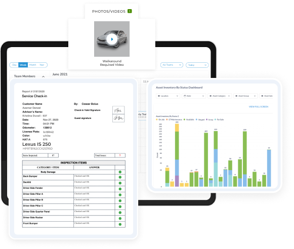
Task: Switch calendar to Year view
Action: [42, 65]
